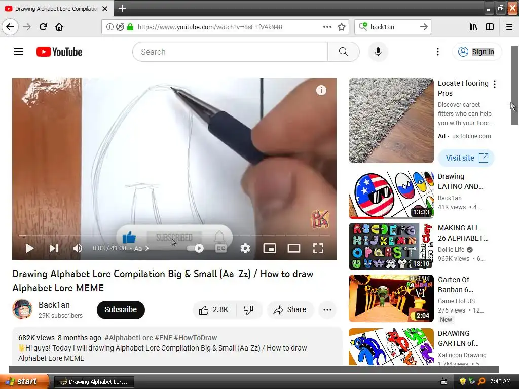Viewport: 519px width, 389px height.
Task: Open Garten Of Banban 6 video thumbnail
Action: (391, 298)
